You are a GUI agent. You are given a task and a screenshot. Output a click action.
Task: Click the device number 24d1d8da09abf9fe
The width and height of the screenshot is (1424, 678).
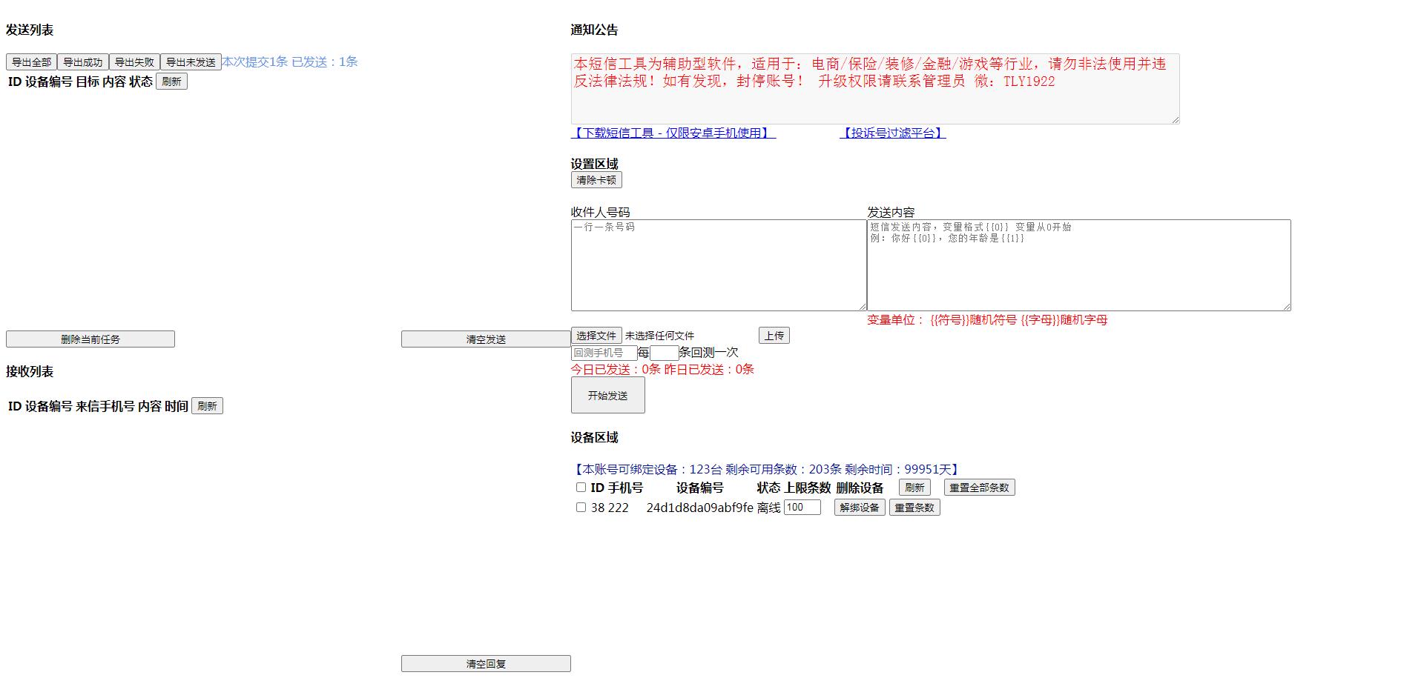point(700,508)
